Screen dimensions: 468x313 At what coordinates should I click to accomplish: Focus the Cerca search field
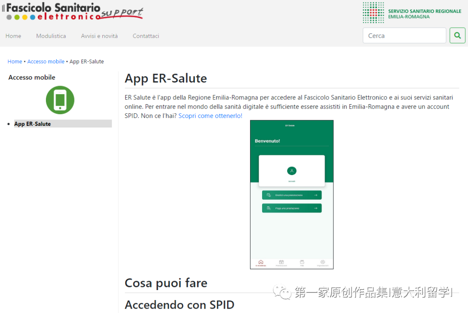[404, 35]
